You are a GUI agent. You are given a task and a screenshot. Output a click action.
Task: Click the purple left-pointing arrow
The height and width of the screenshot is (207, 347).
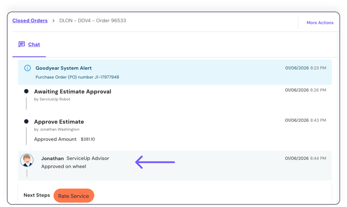coord(155,162)
